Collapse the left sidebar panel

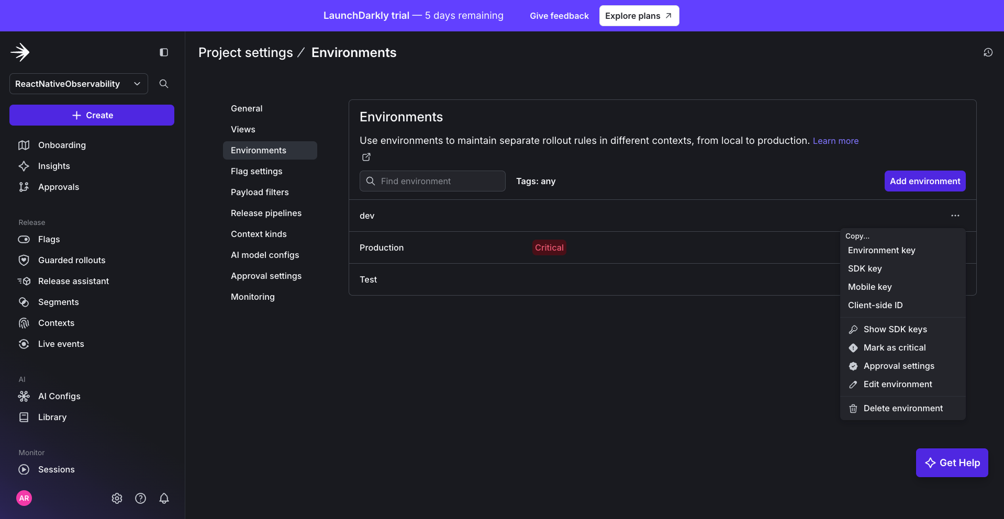click(x=163, y=52)
